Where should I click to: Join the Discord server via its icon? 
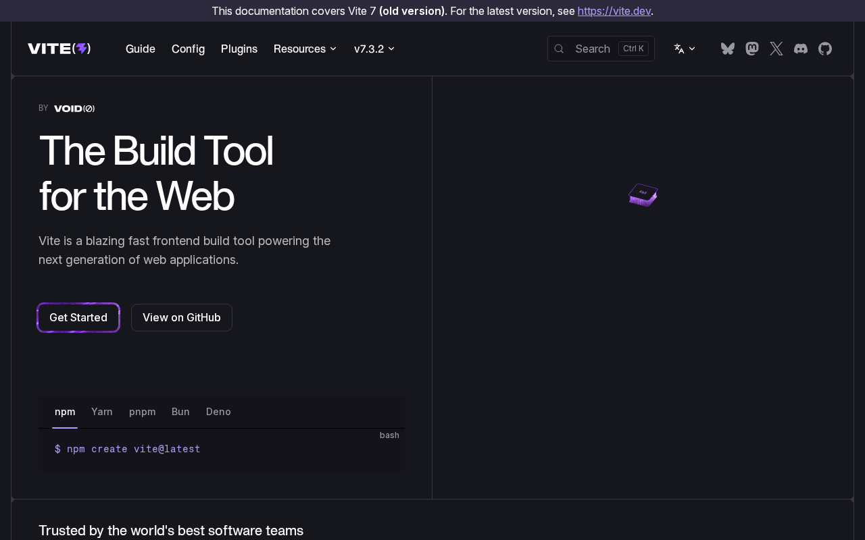point(801,49)
